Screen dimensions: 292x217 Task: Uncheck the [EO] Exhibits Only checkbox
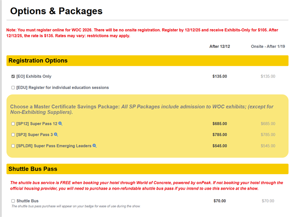(13, 77)
